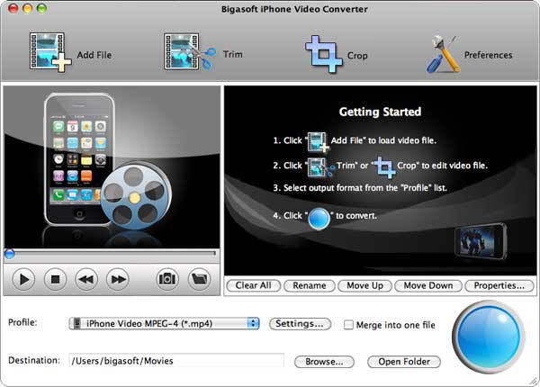Viewport: 540px width, 387px height.
Task: Click the Rename button
Action: pyautogui.click(x=310, y=285)
